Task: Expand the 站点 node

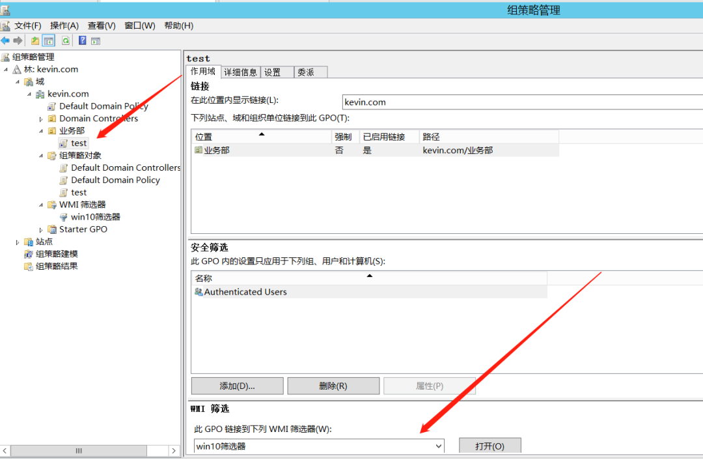Action: 18,242
